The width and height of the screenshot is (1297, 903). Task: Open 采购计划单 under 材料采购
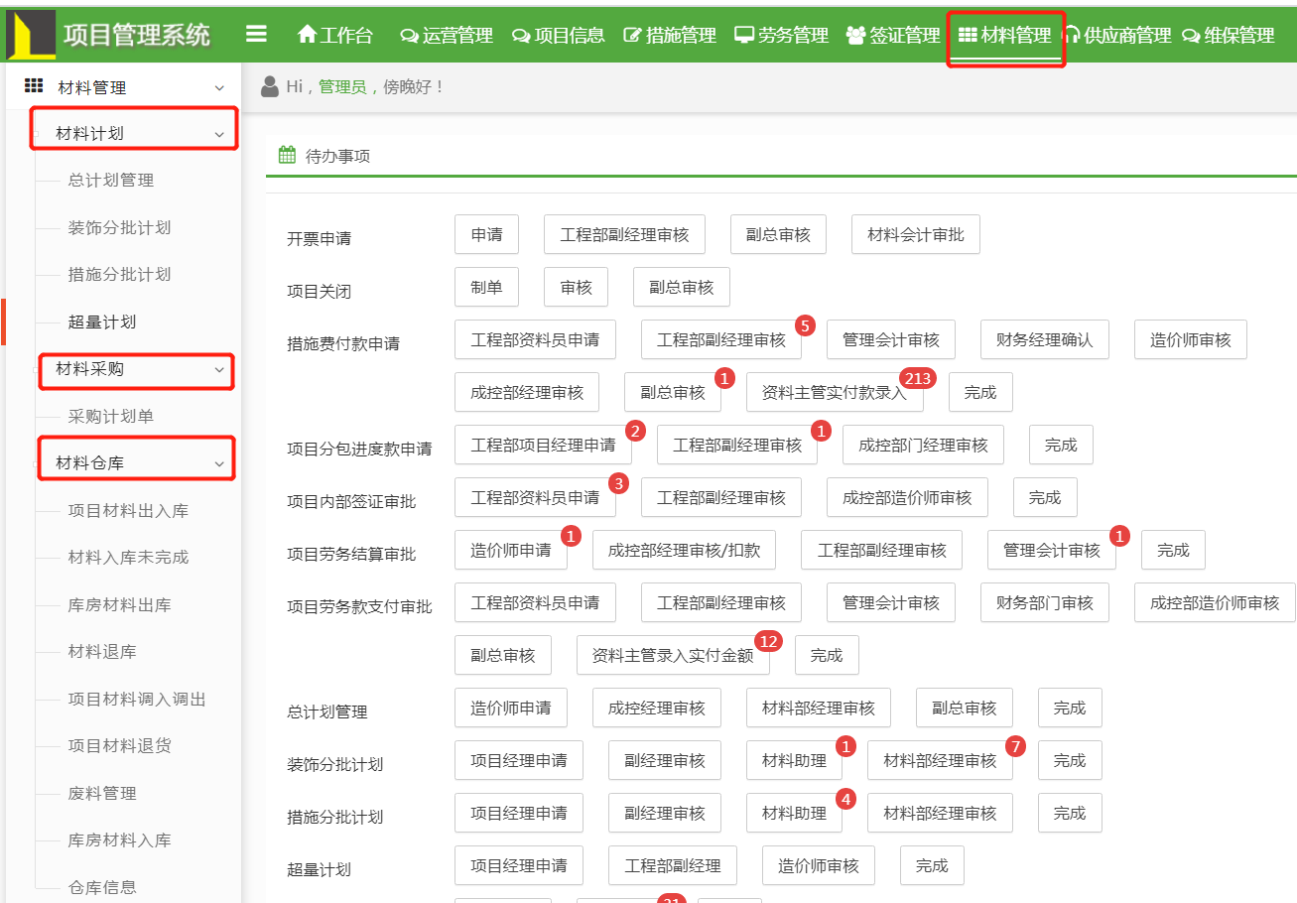111,417
